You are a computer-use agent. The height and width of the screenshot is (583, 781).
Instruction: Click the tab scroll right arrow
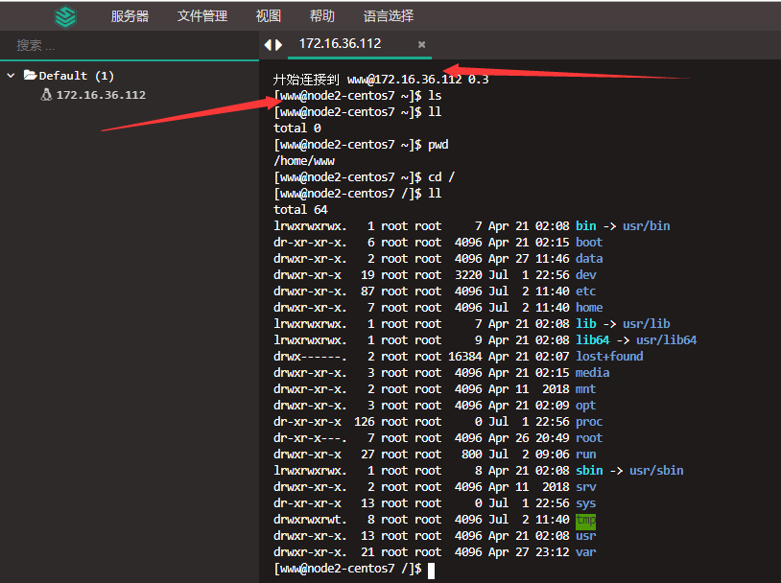(279, 44)
